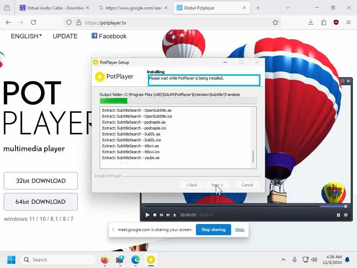Image resolution: width=357 pixels, height=268 pixels.
Task: Switch to Virtual Audio Cable tab
Action: point(54,8)
